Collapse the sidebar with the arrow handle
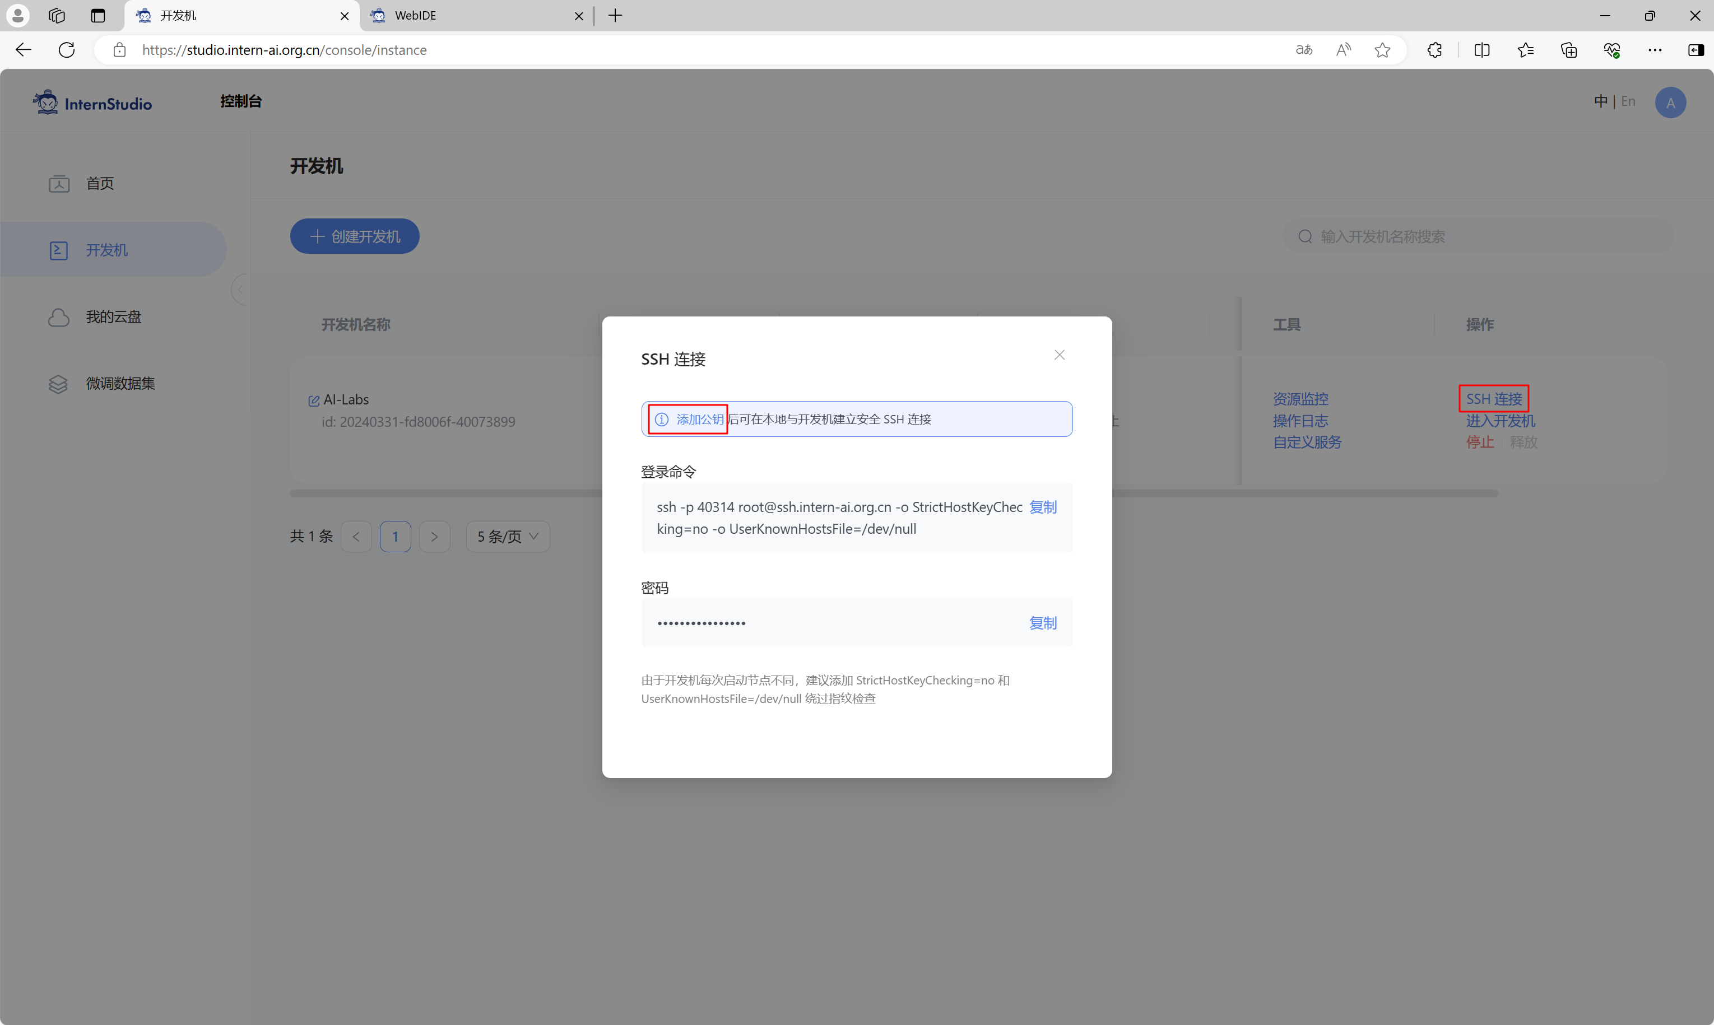 tap(240, 290)
